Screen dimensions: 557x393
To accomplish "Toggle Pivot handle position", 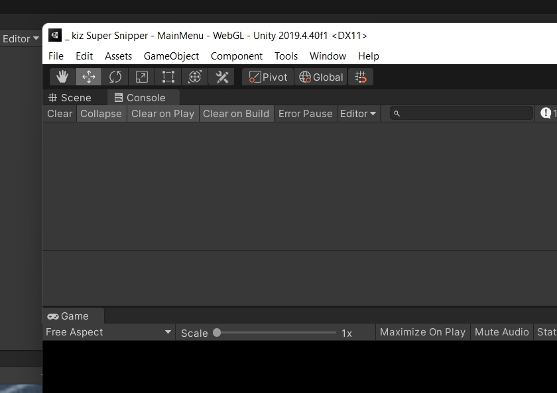I will [x=268, y=77].
